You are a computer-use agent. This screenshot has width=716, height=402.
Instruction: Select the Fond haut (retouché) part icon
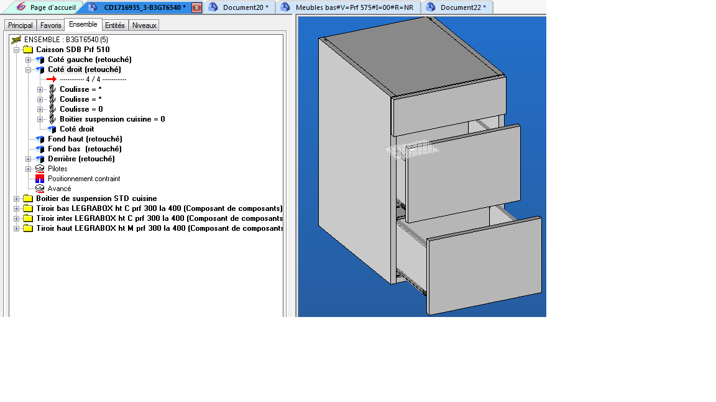(40, 139)
